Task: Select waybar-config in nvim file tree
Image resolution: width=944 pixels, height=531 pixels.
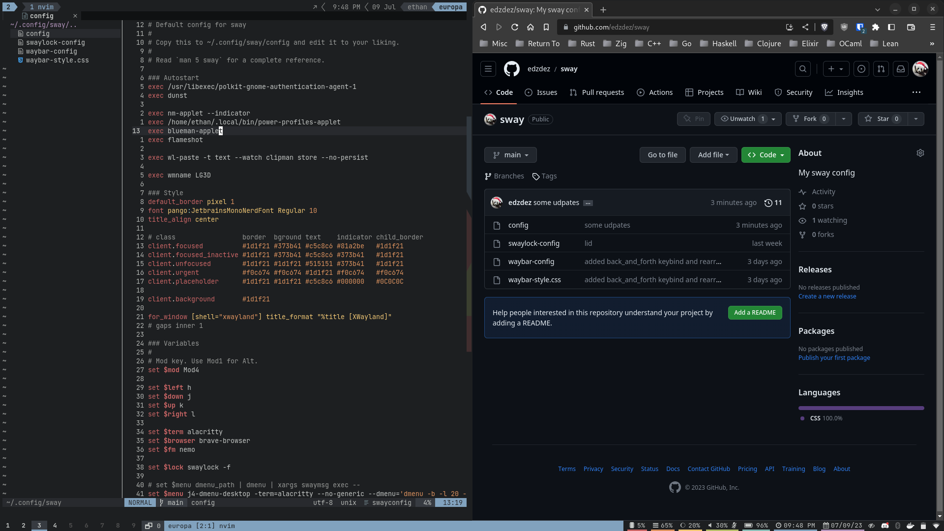Action: [x=51, y=52]
